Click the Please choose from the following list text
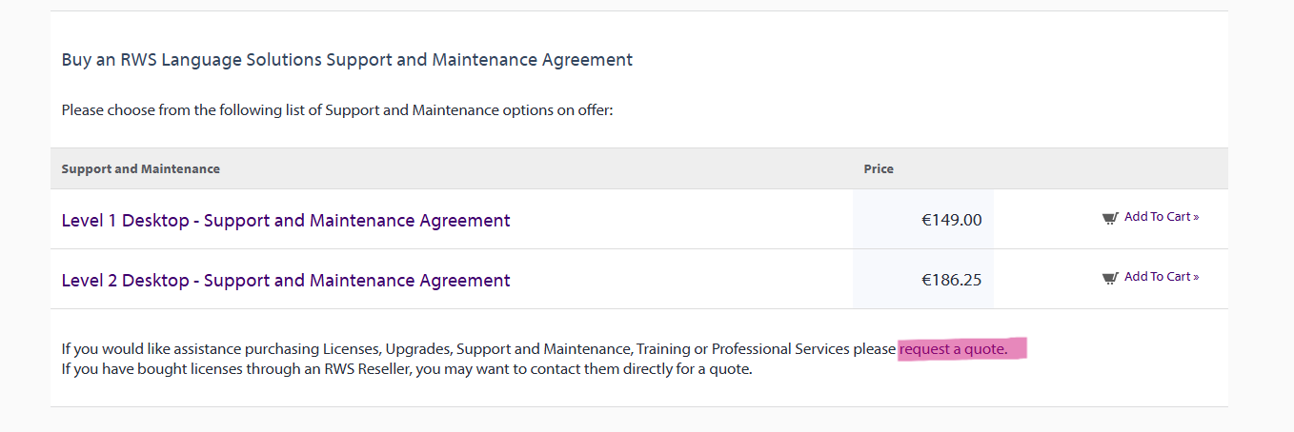This screenshot has width=1294, height=432. [336, 110]
